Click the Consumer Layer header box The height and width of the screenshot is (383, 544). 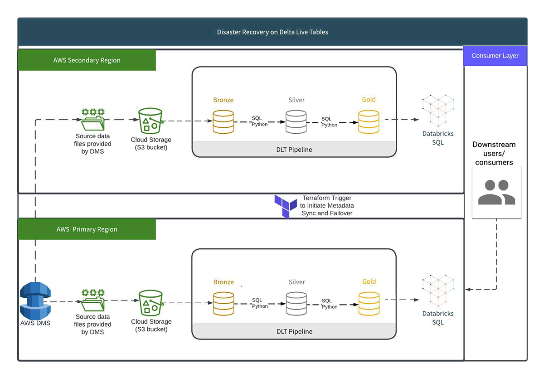click(495, 56)
